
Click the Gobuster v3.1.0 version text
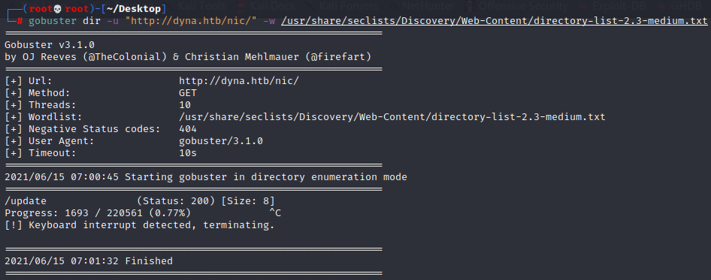coord(50,45)
